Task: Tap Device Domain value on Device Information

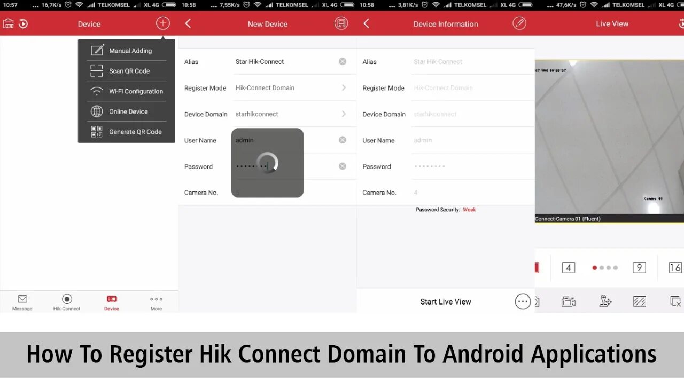Action: [x=435, y=114]
